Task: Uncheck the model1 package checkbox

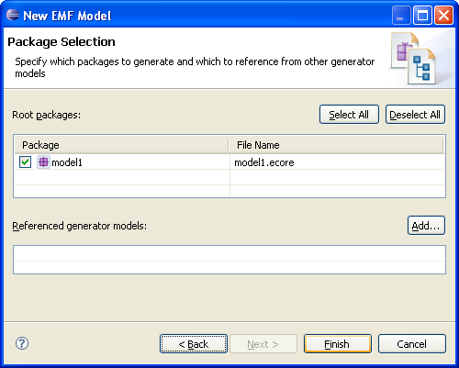Action: (x=25, y=162)
